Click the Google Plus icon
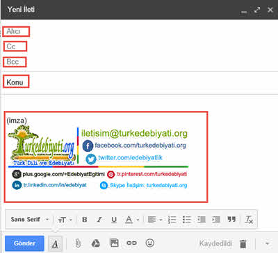Viewport: 278px width, 253px height. (x=17, y=174)
